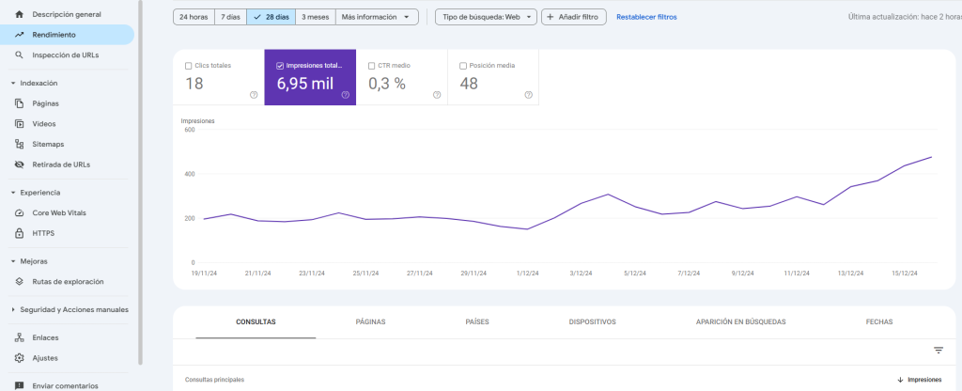Image resolution: width=962 pixels, height=391 pixels.
Task: Switch to the PÁGINAS tab
Action: [x=370, y=321]
